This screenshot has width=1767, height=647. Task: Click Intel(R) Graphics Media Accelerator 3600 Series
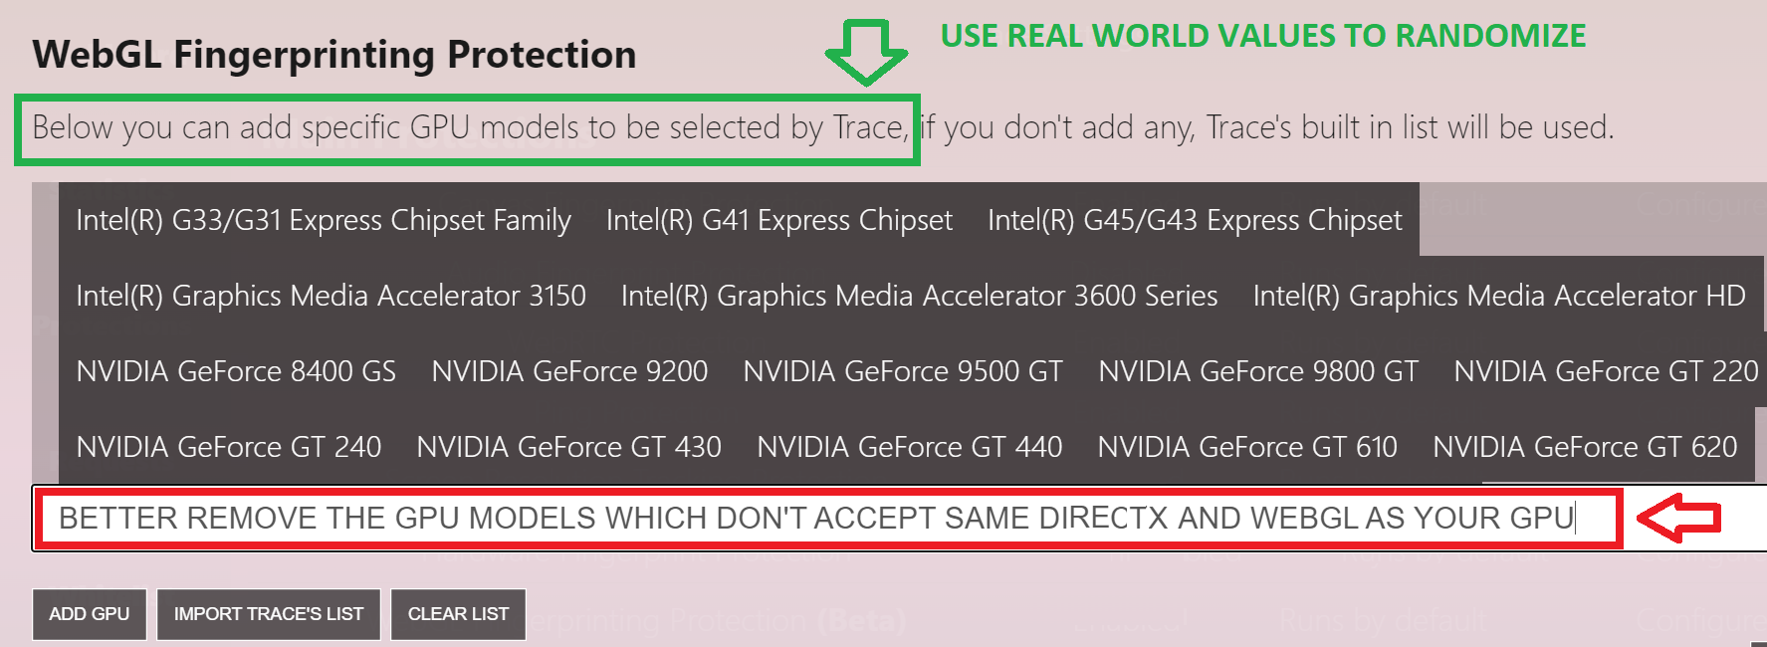pyautogui.click(x=919, y=296)
